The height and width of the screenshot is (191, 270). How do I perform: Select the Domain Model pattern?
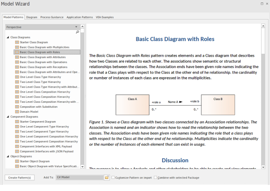(x=29, y=112)
